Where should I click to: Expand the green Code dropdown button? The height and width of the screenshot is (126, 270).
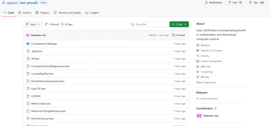pyautogui.click(x=179, y=24)
